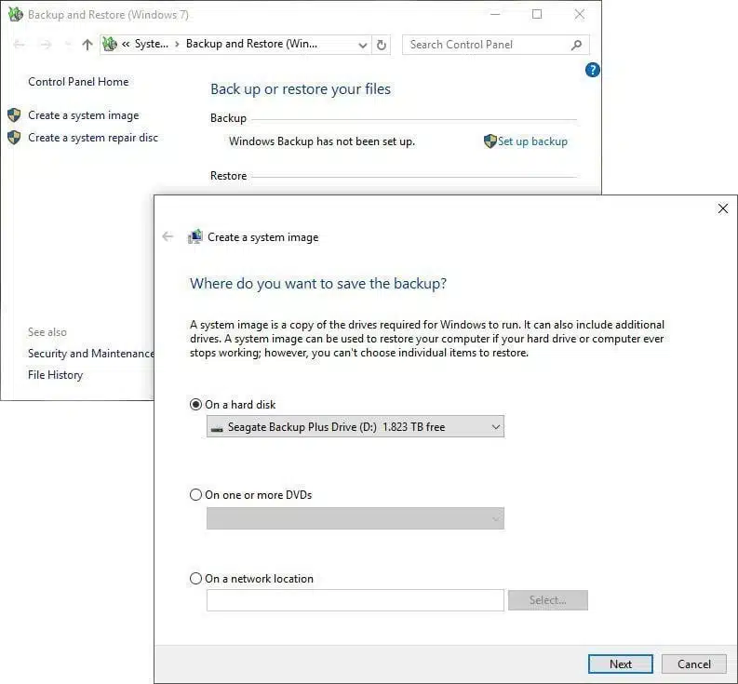The height and width of the screenshot is (684, 738).
Task: Open help with blue question mark
Action: (592, 70)
